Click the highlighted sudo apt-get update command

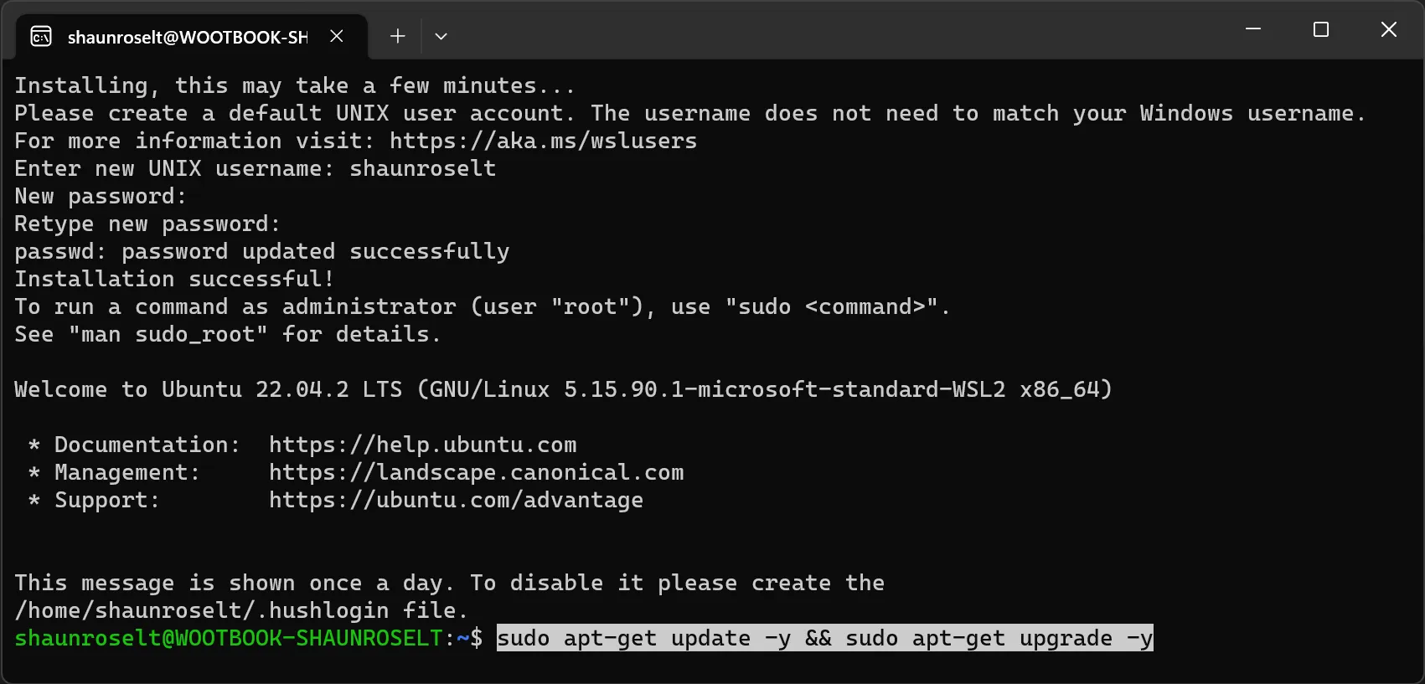pos(825,638)
